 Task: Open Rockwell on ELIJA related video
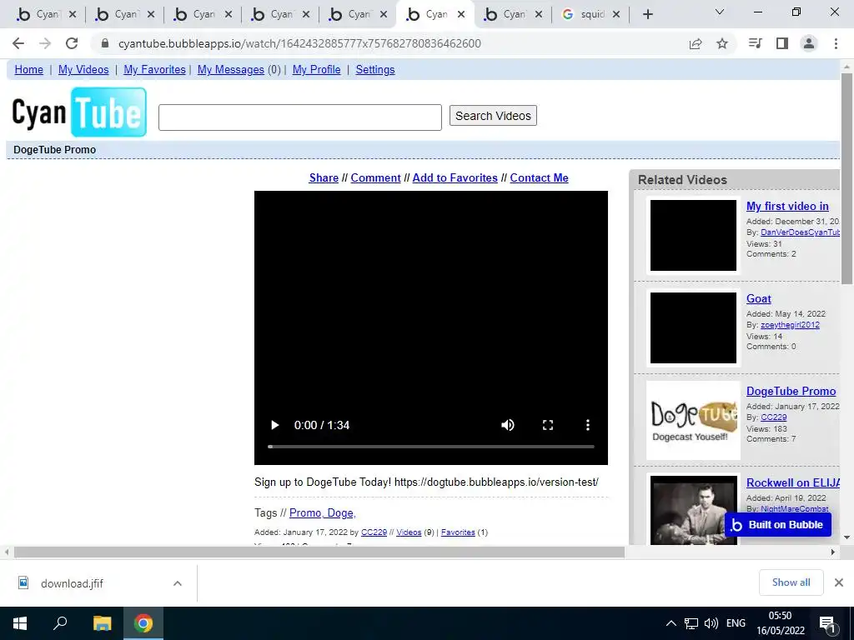[793, 482]
